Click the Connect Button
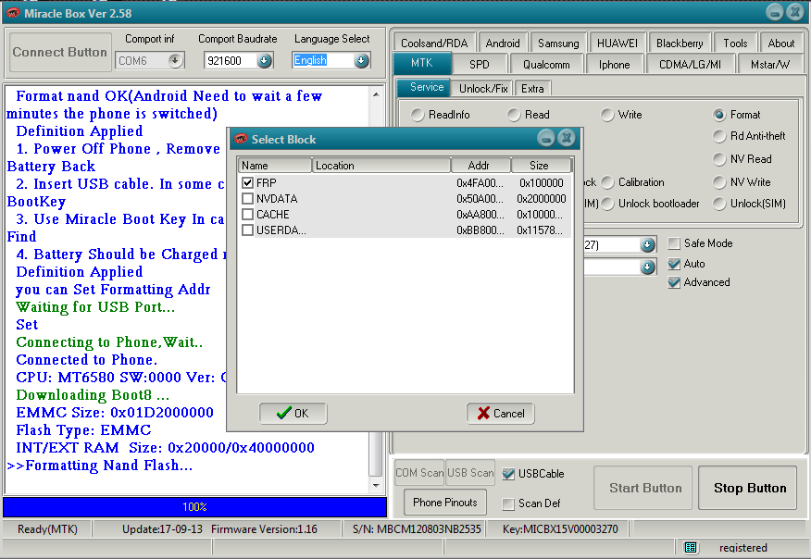The width and height of the screenshot is (811, 559). (60, 52)
